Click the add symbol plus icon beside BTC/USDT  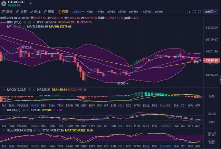(31, 3)
